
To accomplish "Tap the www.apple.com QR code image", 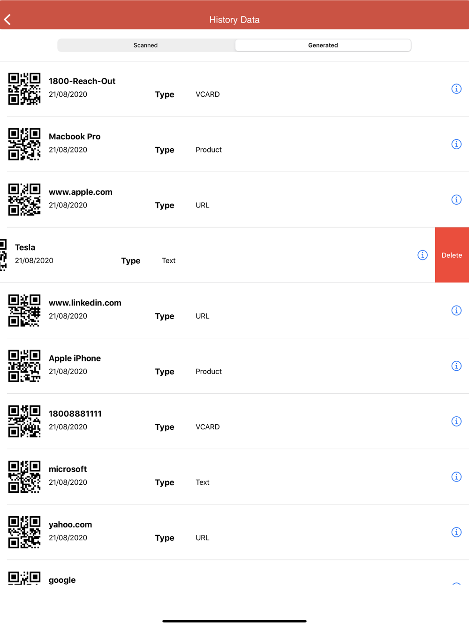I will point(24,199).
